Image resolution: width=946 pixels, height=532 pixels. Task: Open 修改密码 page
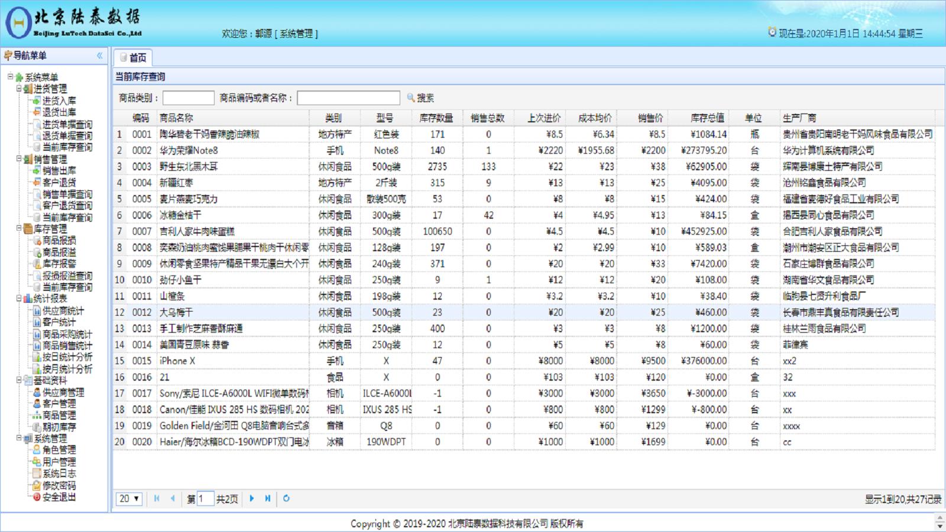pos(59,485)
